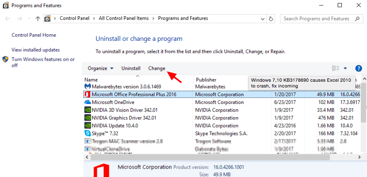The width and height of the screenshot is (367, 177).
Task: Click Programs and Features breadcrumb
Action: pos(183,18)
